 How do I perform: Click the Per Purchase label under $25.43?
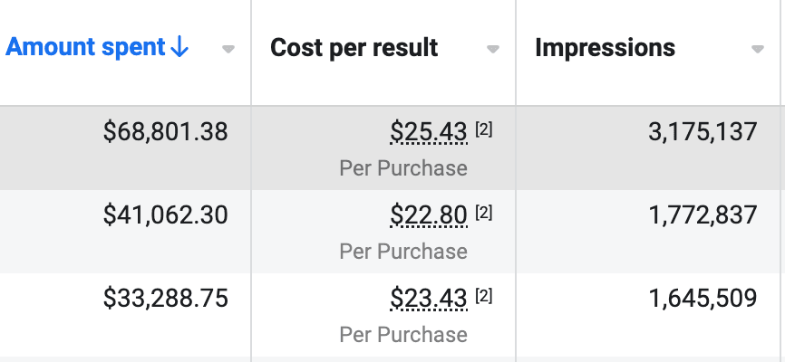tap(403, 168)
